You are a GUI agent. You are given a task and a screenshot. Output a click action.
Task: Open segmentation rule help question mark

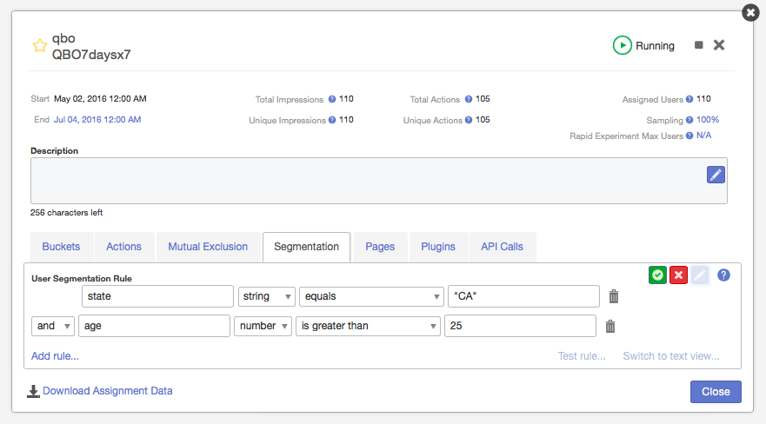(723, 275)
